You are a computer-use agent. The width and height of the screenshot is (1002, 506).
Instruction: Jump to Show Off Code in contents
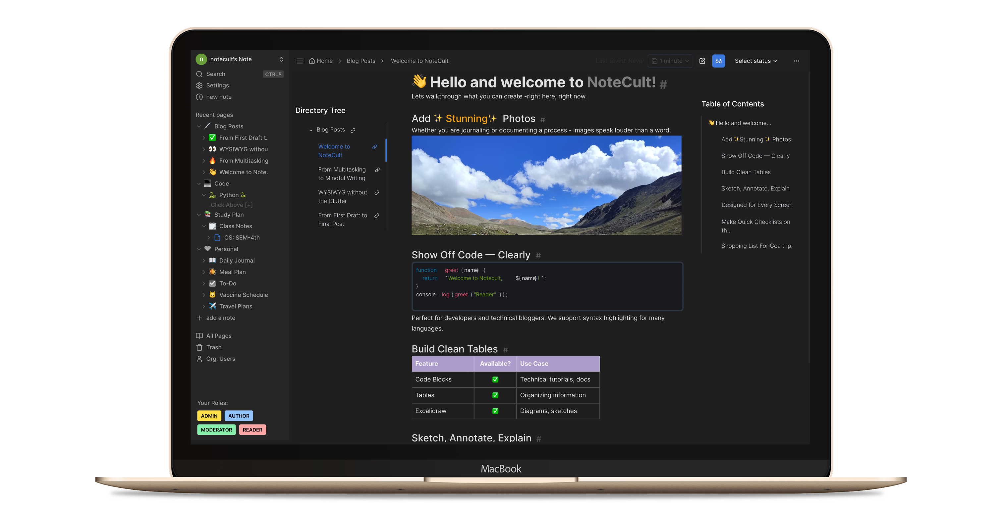pyautogui.click(x=755, y=156)
